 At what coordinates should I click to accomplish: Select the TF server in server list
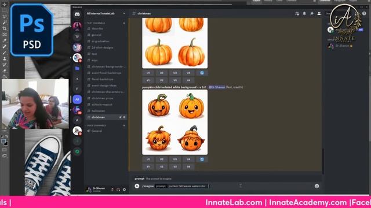[77, 36]
